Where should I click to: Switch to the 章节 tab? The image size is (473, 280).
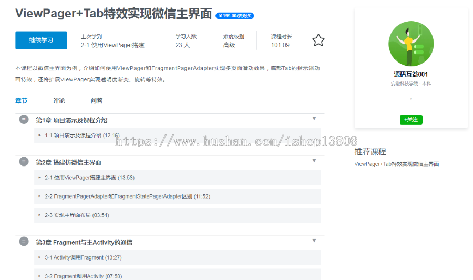tap(22, 101)
